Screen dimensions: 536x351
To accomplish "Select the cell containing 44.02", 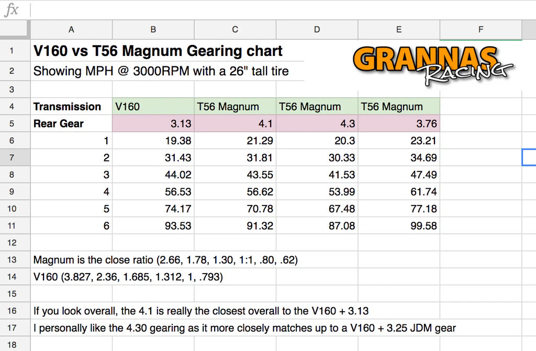I will click(153, 175).
